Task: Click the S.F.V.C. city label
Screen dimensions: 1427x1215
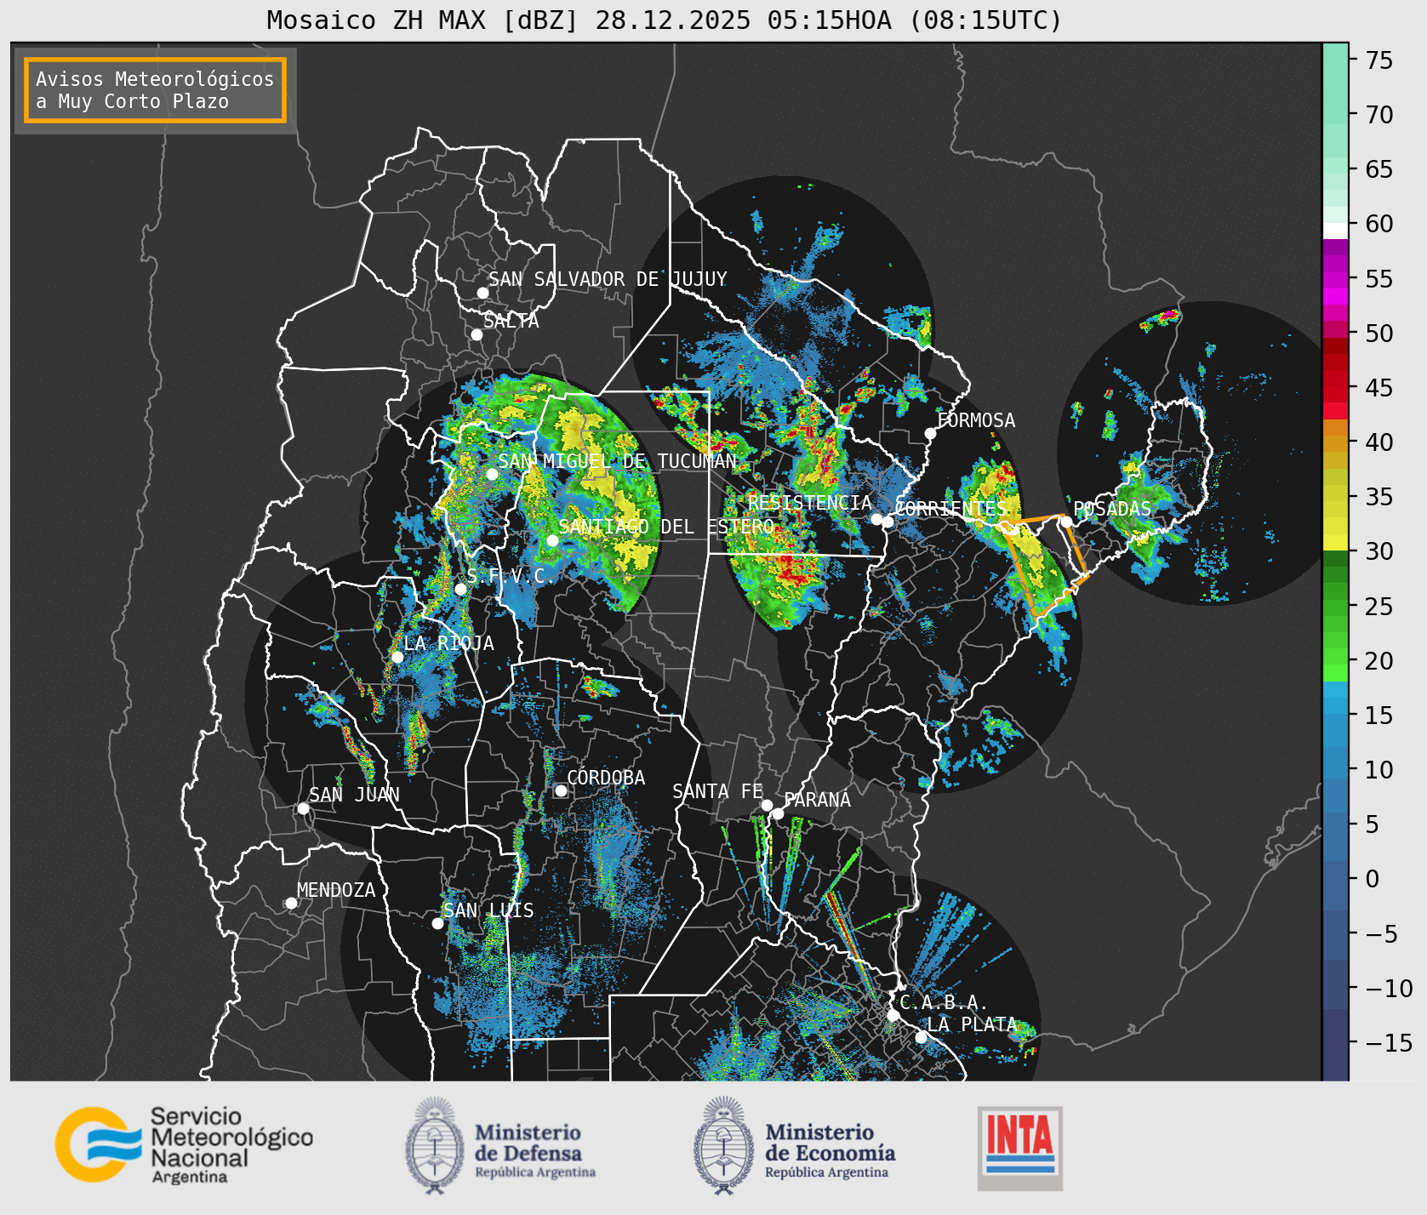Action: (510, 576)
